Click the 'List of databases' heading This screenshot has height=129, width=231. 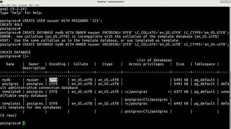154,60
